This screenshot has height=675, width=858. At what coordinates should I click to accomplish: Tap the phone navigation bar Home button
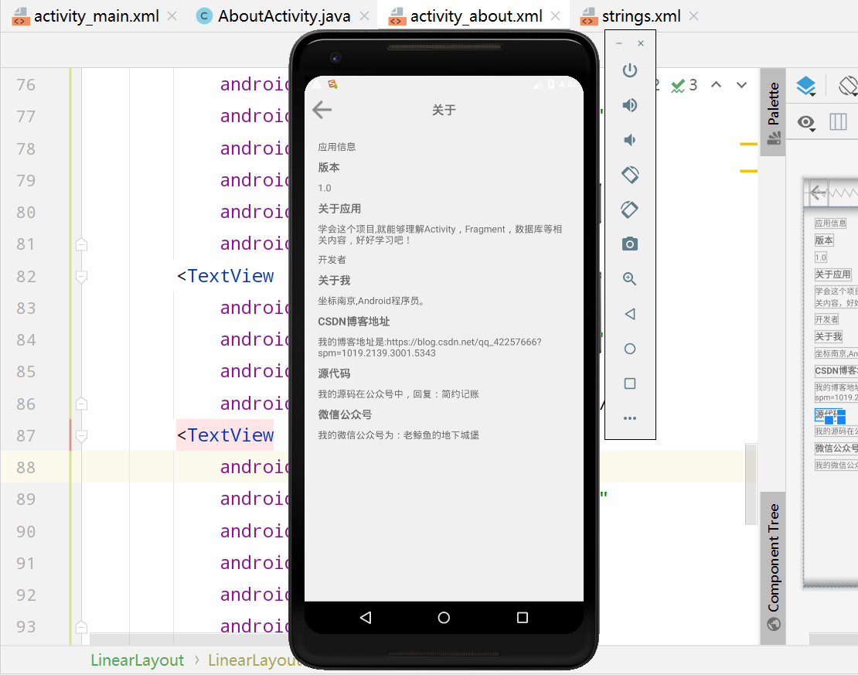pos(444,618)
